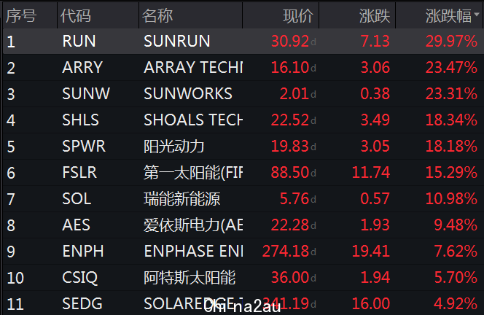The width and height of the screenshot is (484, 315).
Task: Click price 30.92 in RUN row
Action: [290, 41]
